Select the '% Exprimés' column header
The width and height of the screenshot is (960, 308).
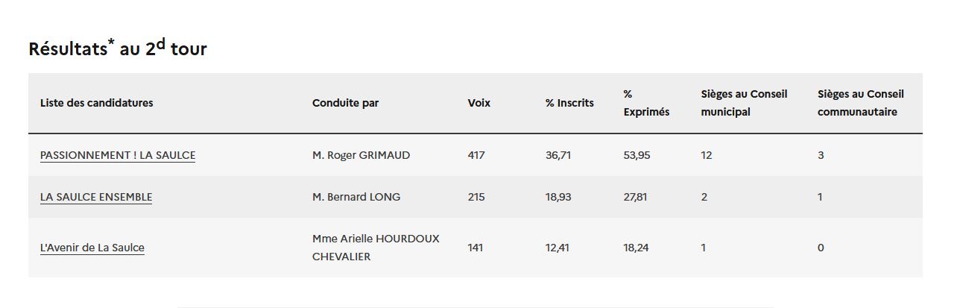tap(646, 103)
